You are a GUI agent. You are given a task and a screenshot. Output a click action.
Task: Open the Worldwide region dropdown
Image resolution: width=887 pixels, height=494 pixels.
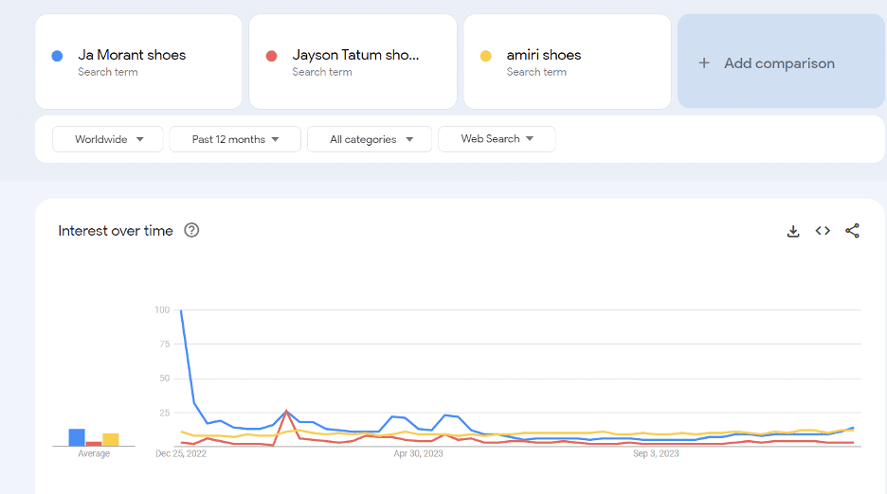tap(107, 139)
